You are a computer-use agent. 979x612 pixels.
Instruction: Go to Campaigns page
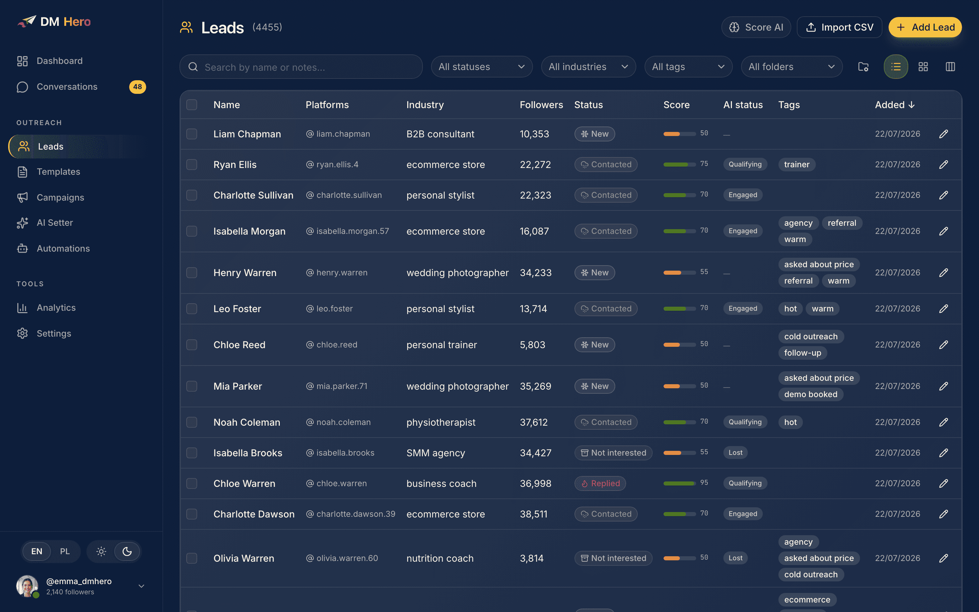pos(81,198)
